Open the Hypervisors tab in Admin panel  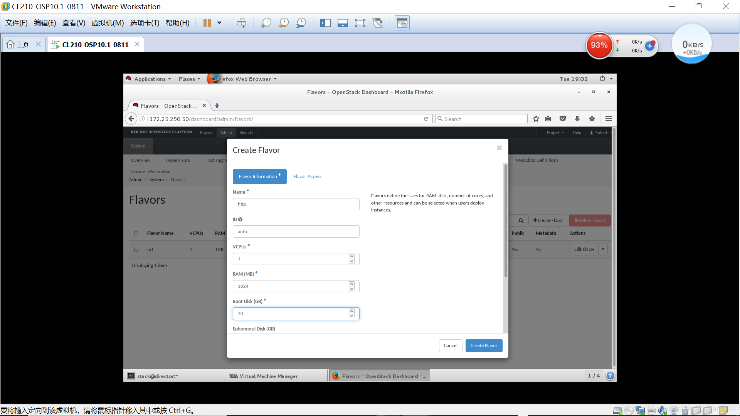178,160
